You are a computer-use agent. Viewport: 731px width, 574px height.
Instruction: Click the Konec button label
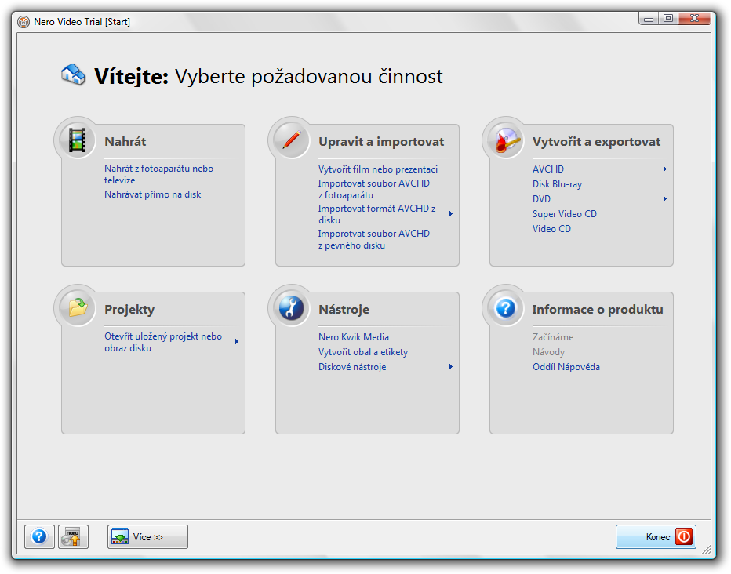[x=658, y=537]
